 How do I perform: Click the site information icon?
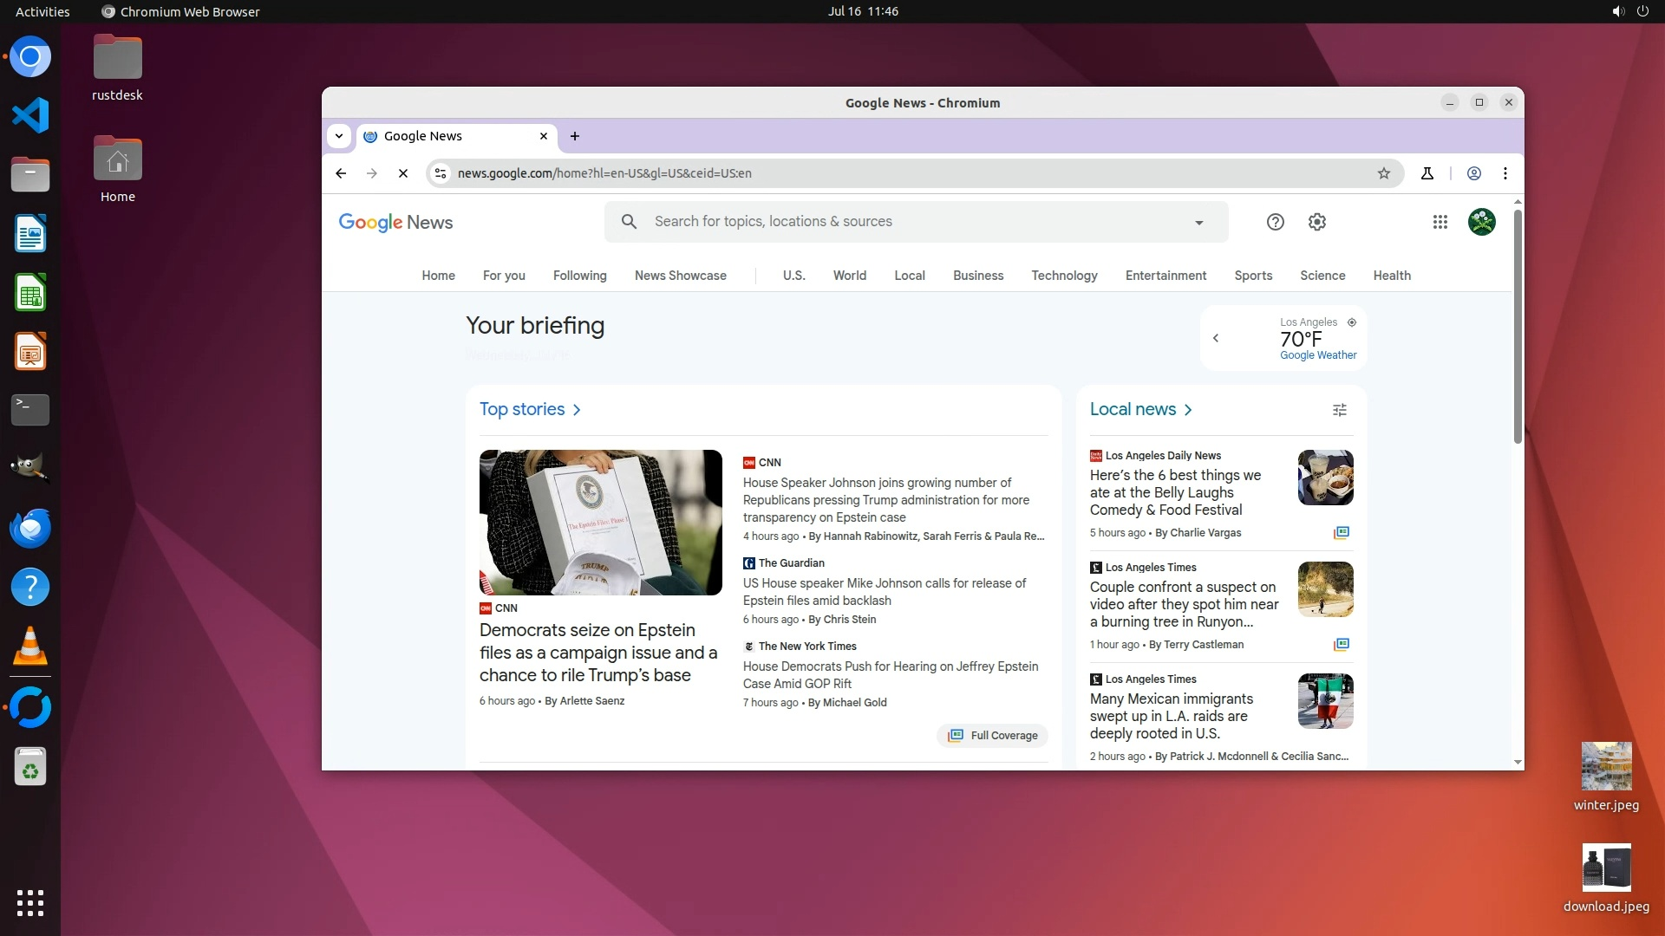pos(441,173)
